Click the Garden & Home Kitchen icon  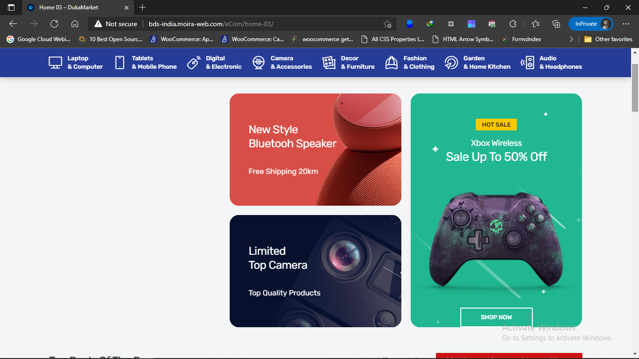(x=451, y=63)
